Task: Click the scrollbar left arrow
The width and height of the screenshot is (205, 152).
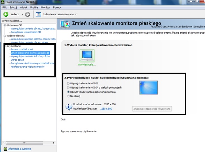Action: [3, 143]
